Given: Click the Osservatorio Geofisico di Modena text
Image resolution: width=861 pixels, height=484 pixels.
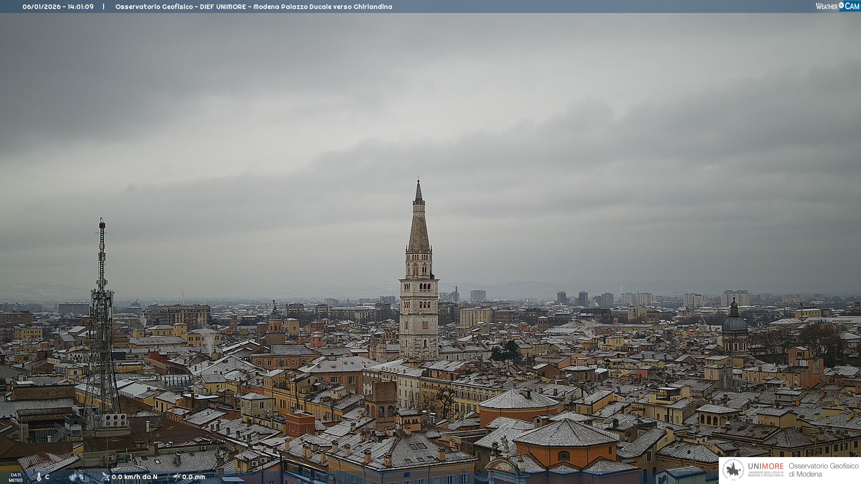Looking at the screenshot, I should [x=823, y=470].
